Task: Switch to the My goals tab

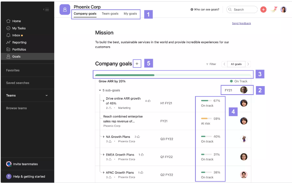Action: tap(130, 14)
